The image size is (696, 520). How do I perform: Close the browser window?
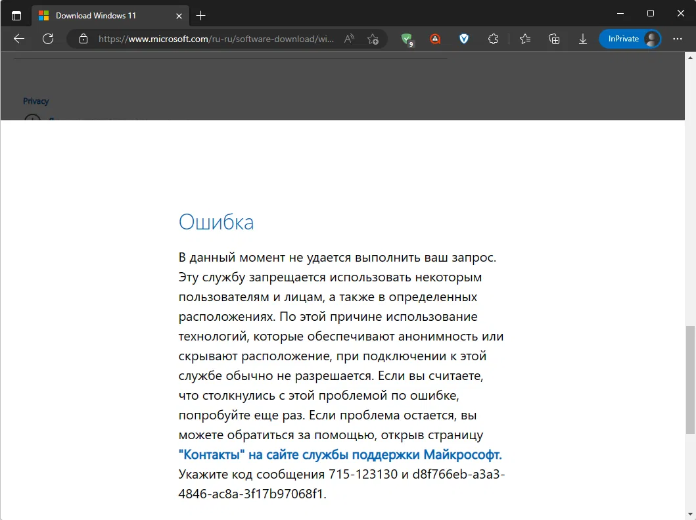click(x=680, y=13)
